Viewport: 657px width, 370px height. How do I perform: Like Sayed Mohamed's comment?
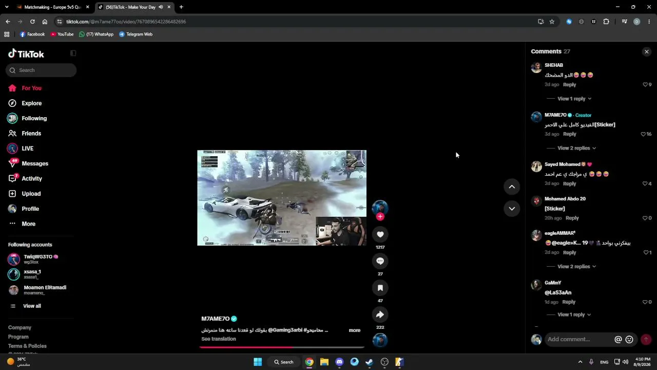(645, 183)
